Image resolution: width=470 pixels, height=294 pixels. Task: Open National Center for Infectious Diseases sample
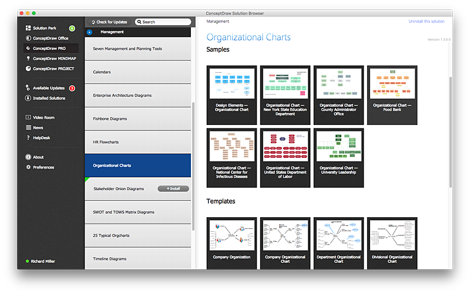pos(231,158)
